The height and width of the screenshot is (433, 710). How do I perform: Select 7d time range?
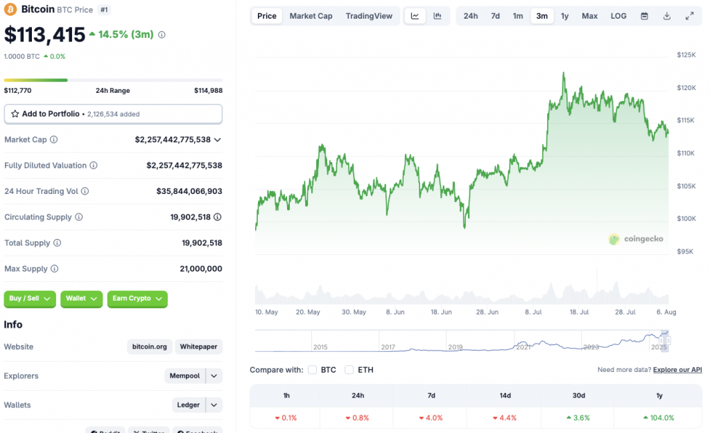(x=495, y=16)
